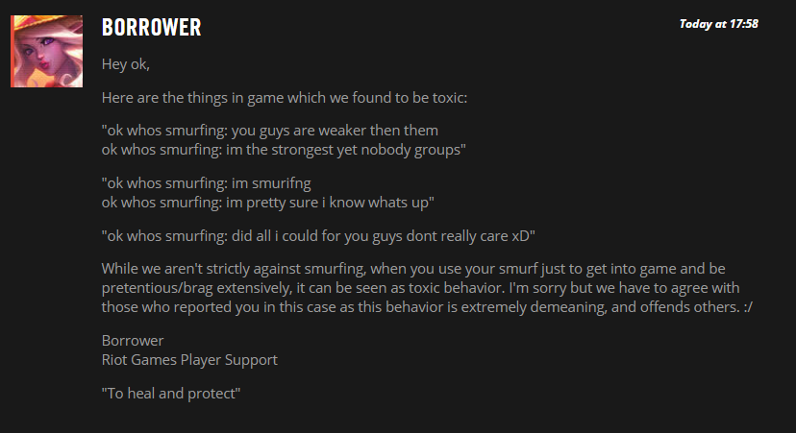Click 'While we aren't strictly against smurfing' line
This screenshot has height=433, width=796.
413,268
